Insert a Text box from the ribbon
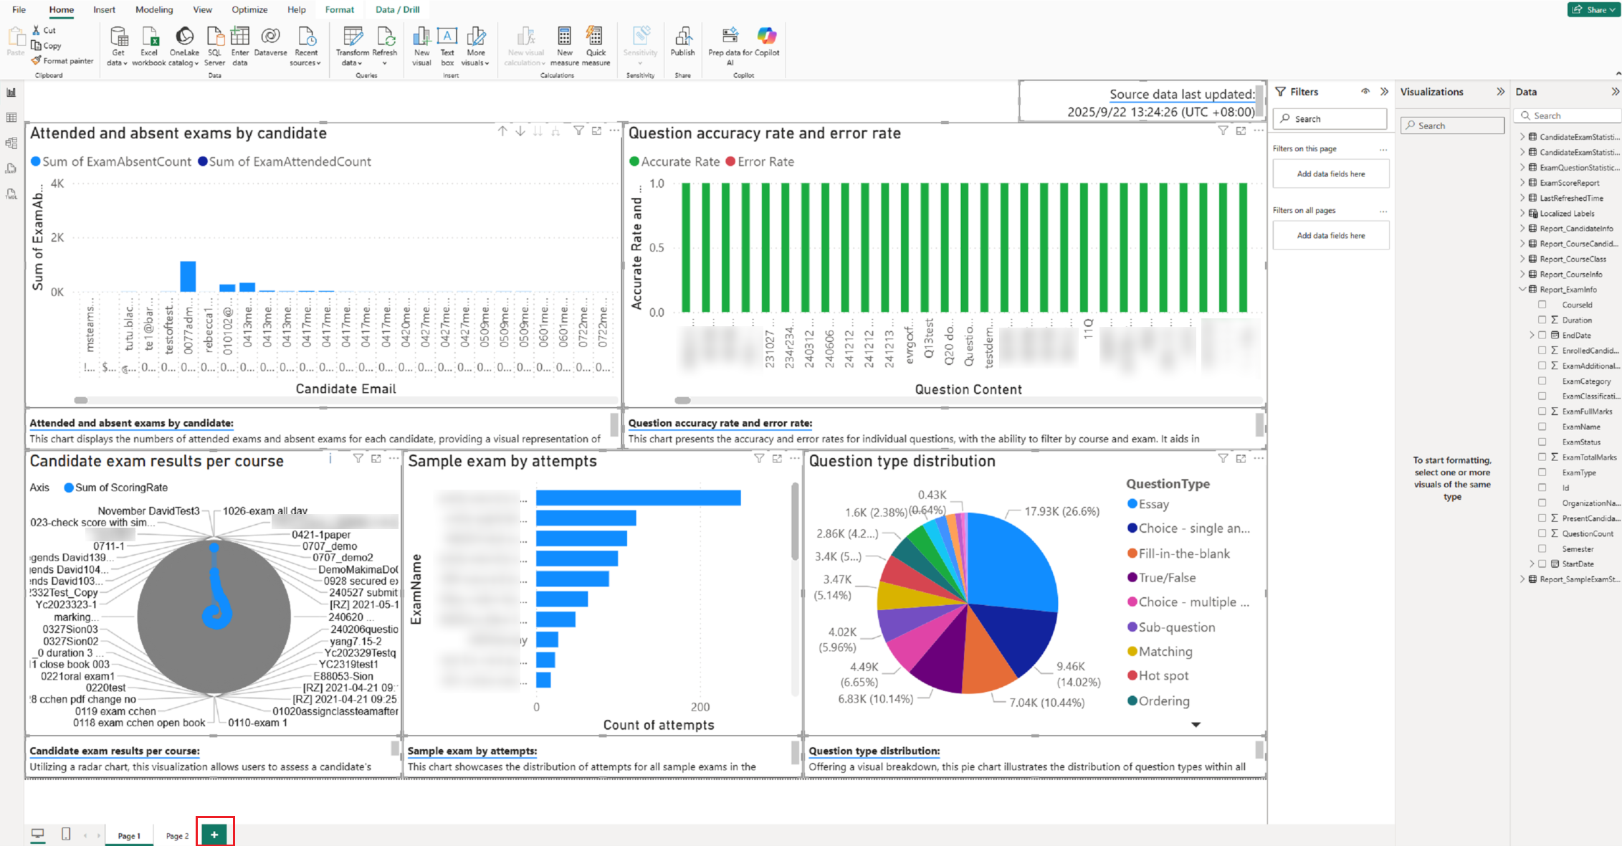The image size is (1622, 846). [447, 37]
